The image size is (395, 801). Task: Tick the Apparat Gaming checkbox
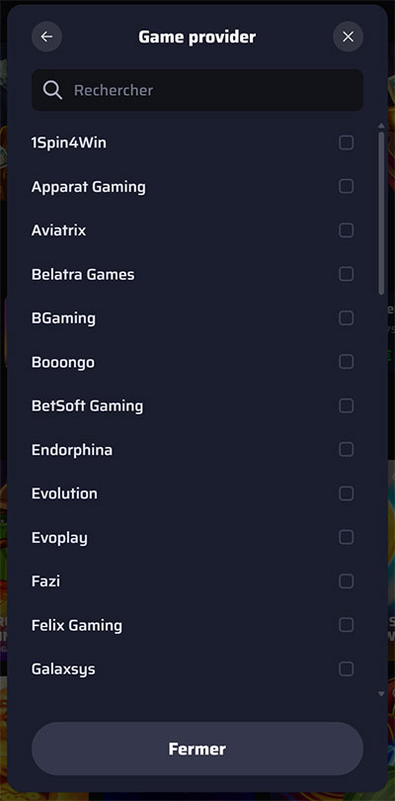[346, 187]
